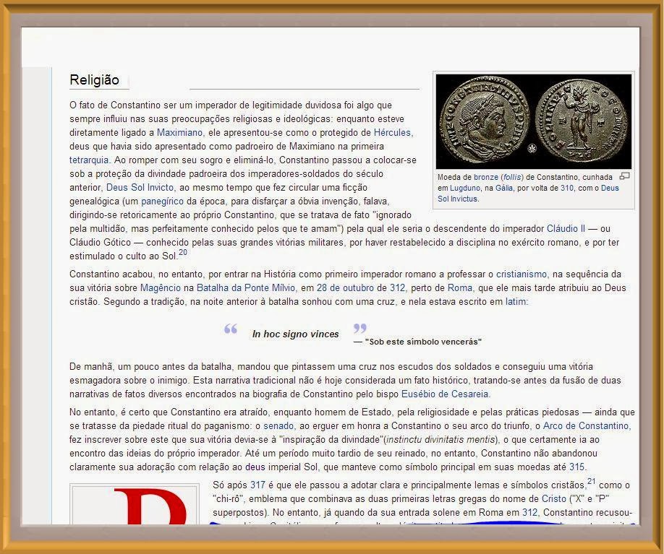Follow the year 315 link
This screenshot has width=664, height=554.
(576, 467)
